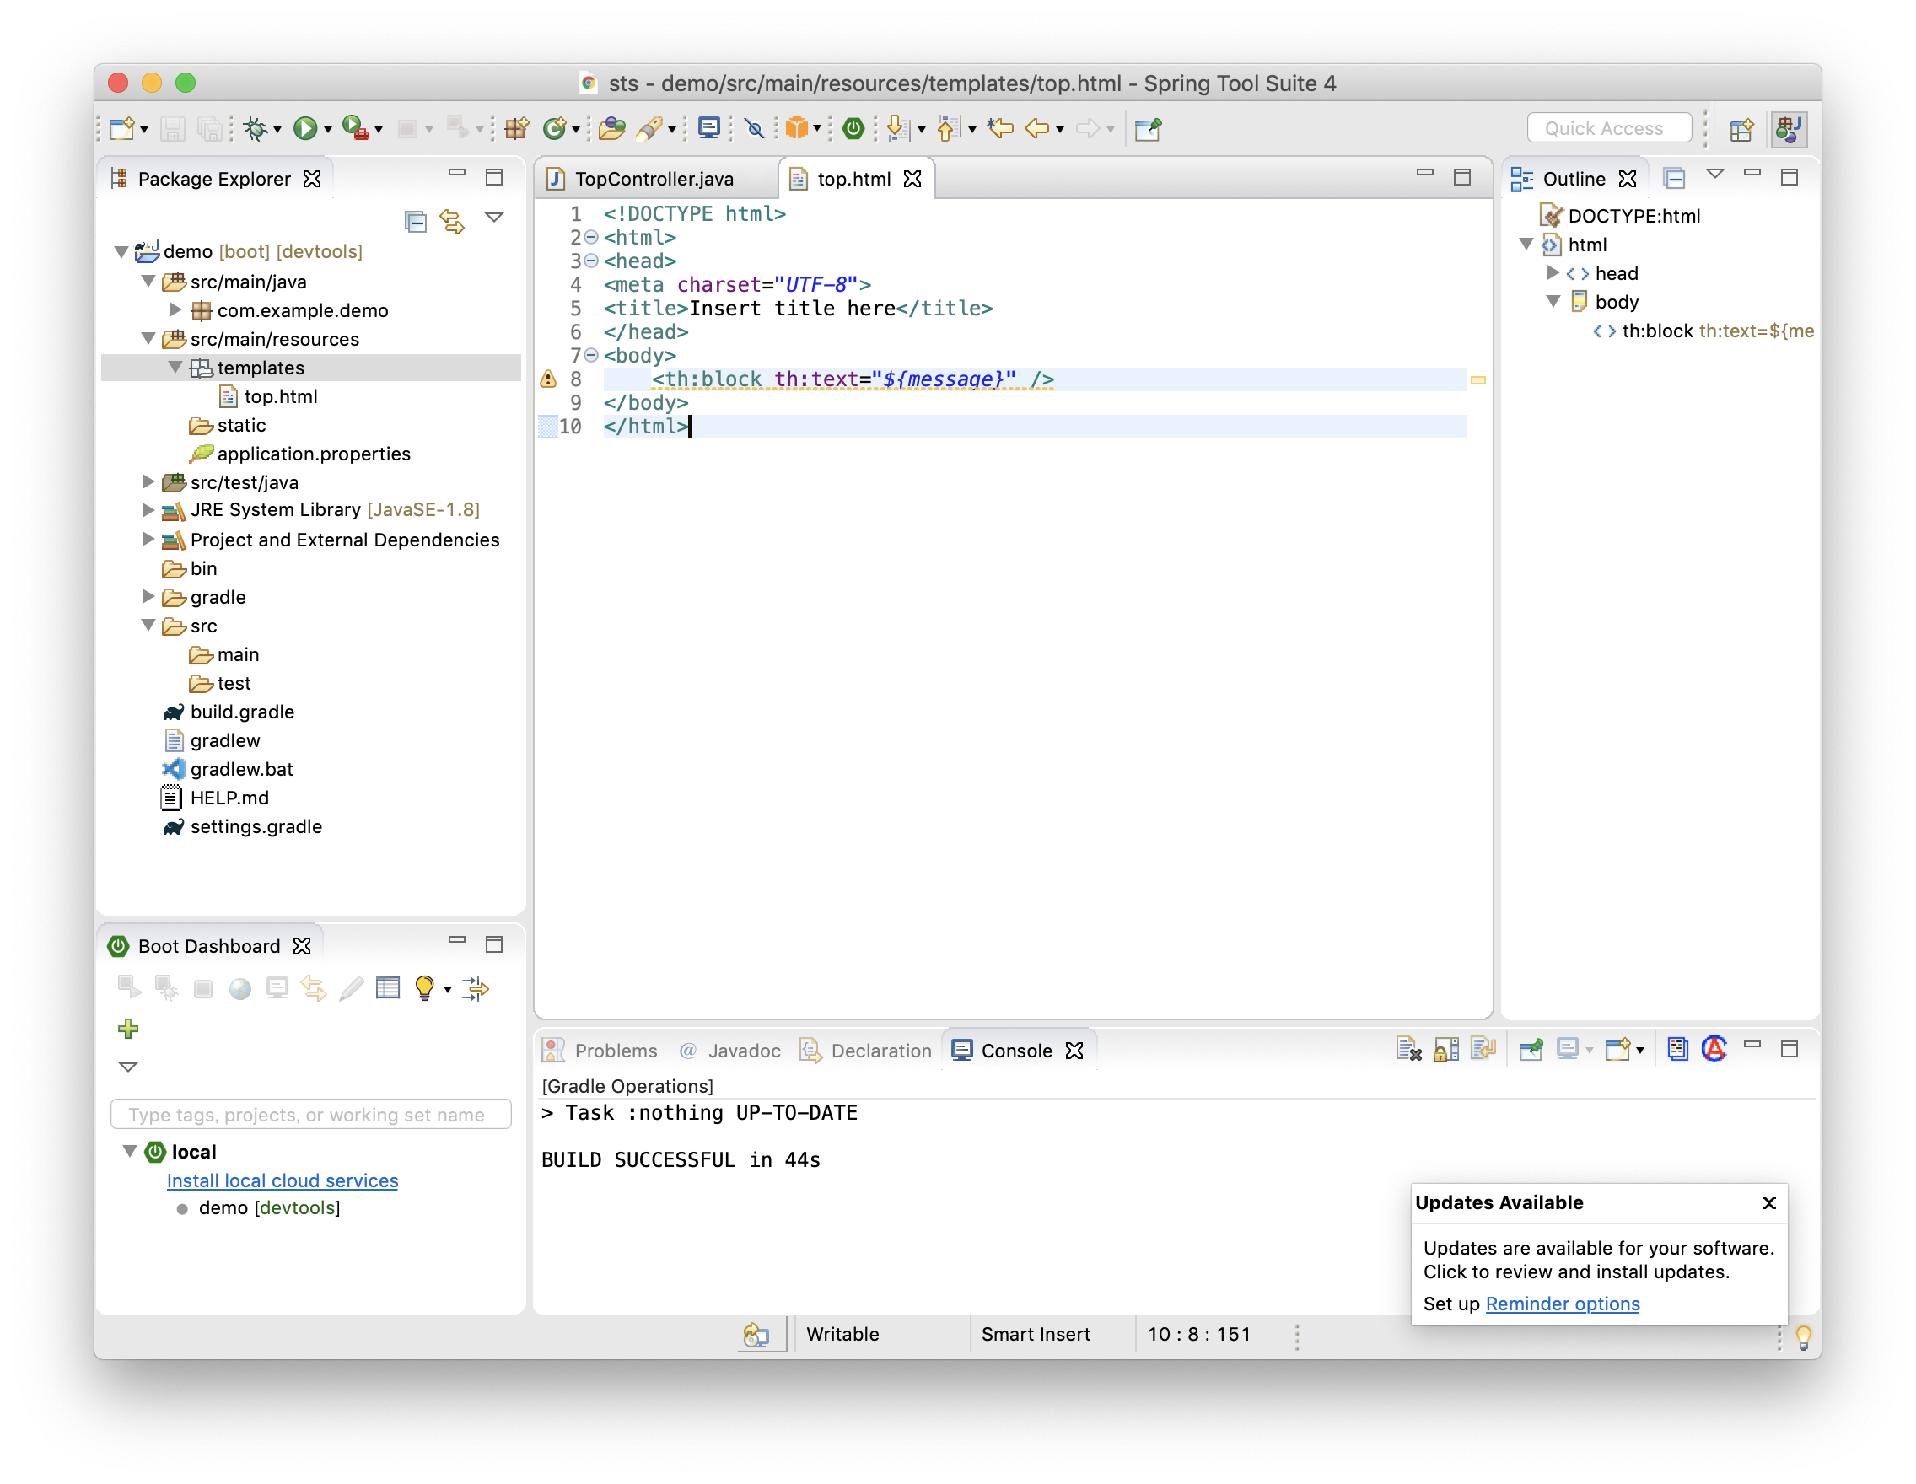Close the Updates Available popup
This screenshot has height=1484, width=1916.
1768,1202
